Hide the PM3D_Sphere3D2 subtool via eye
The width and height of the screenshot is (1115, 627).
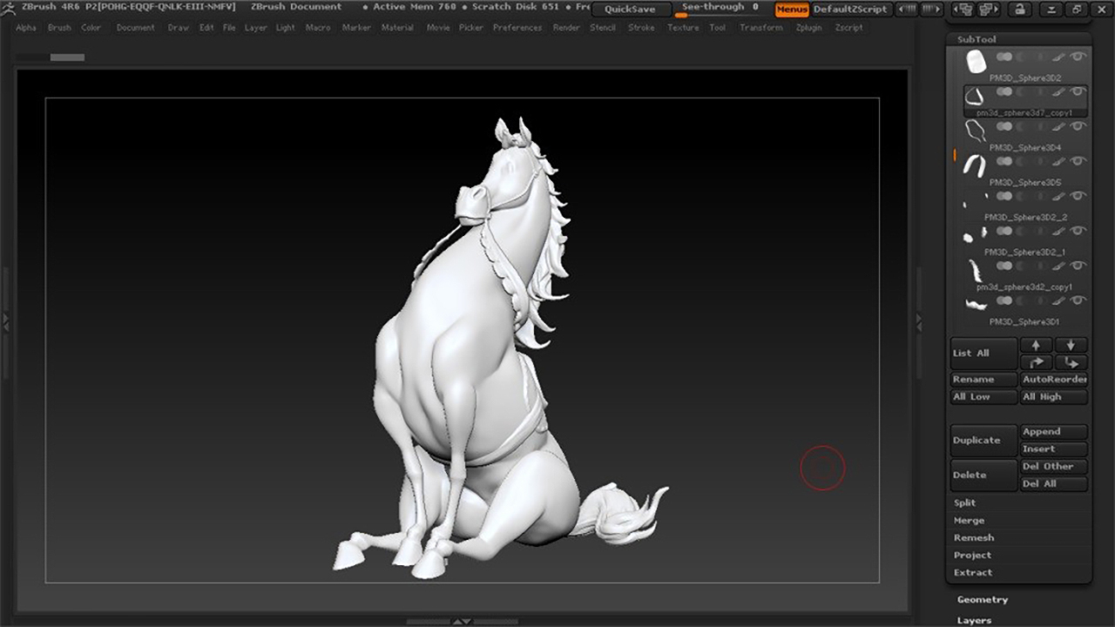click(x=1078, y=57)
